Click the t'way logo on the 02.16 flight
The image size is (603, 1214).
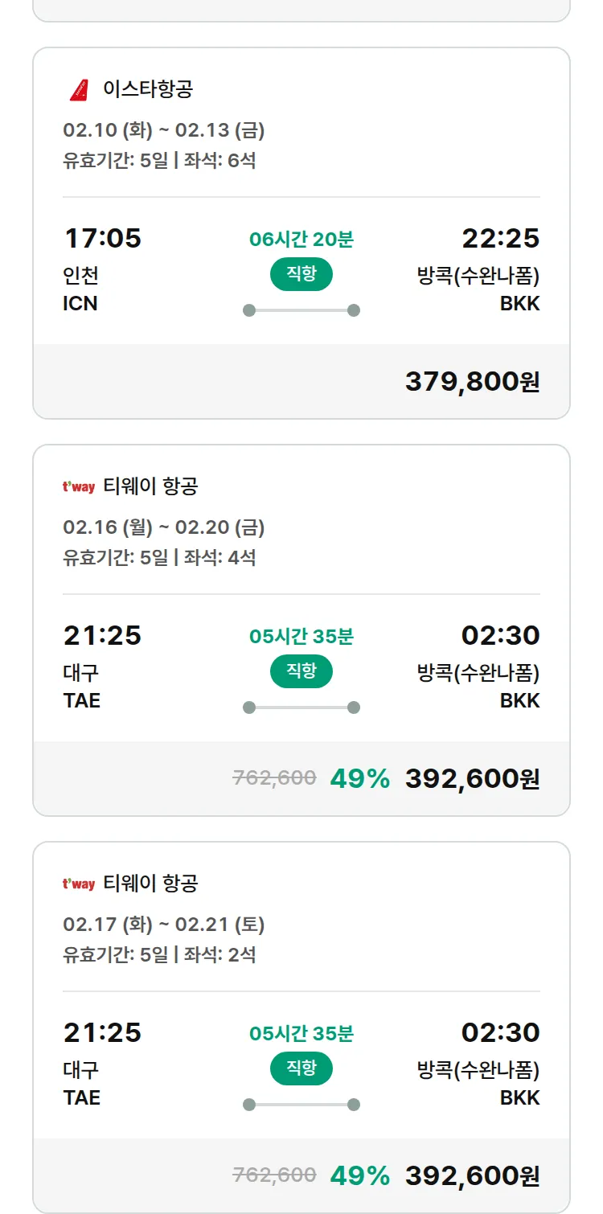click(x=79, y=486)
